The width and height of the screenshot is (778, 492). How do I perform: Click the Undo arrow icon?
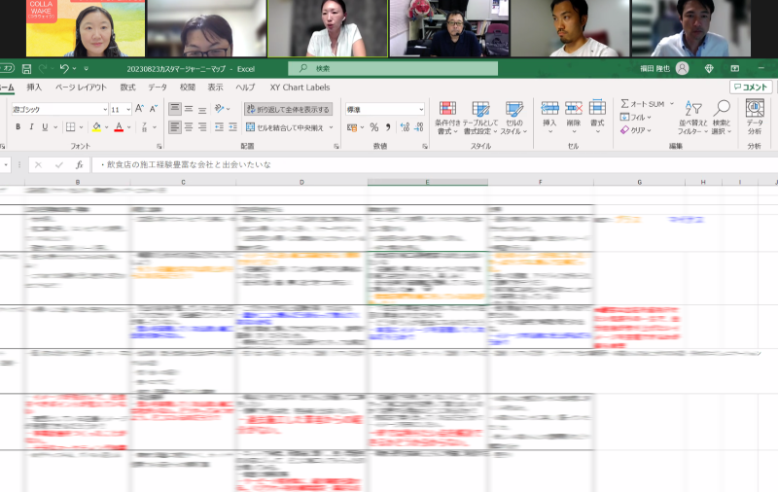click(64, 69)
